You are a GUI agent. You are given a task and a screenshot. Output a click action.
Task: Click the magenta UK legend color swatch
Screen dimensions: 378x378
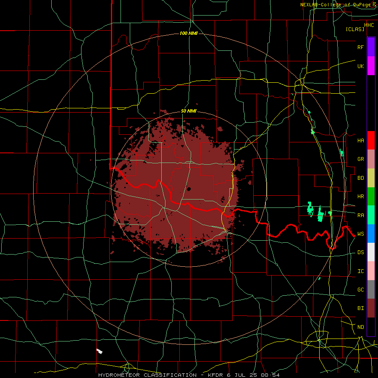pyautogui.click(x=371, y=66)
